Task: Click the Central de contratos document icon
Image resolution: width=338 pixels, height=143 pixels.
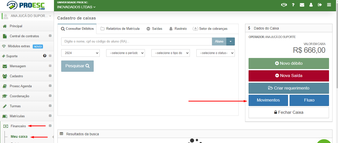Action: [4, 36]
